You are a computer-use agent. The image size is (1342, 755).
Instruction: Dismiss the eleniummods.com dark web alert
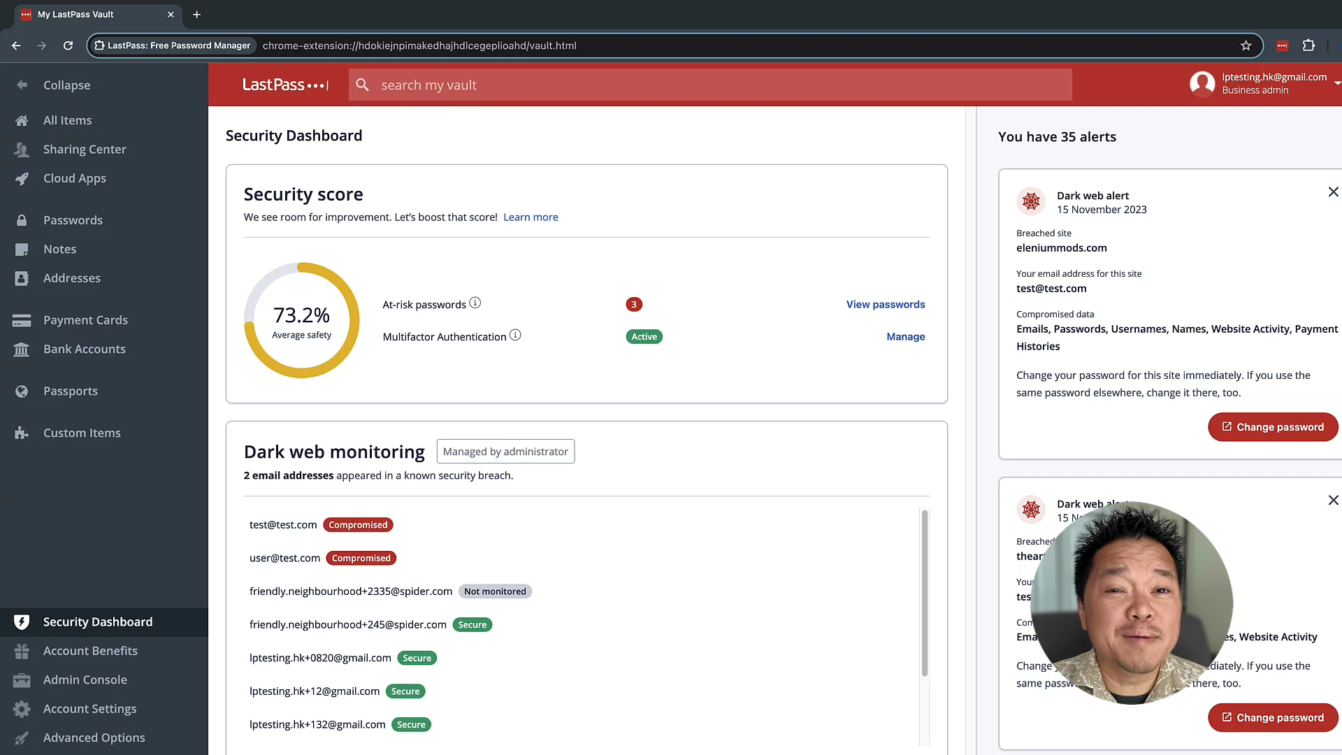point(1333,192)
